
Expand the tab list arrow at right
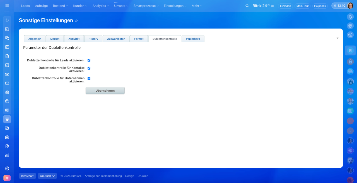(x=337, y=38)
